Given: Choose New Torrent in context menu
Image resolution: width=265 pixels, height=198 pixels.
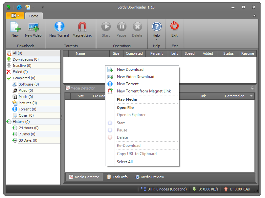Looking at the screenshot, I should click(x=142, y=84).
